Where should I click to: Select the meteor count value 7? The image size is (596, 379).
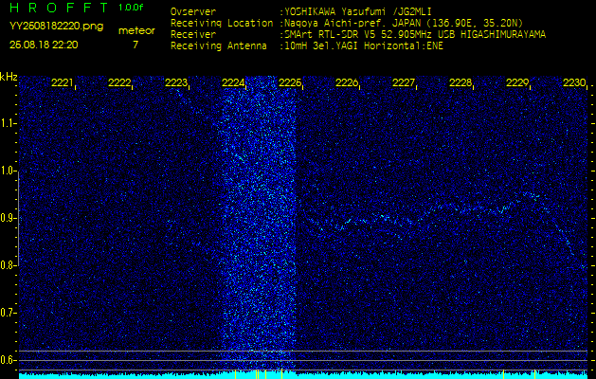pos(135,45)
